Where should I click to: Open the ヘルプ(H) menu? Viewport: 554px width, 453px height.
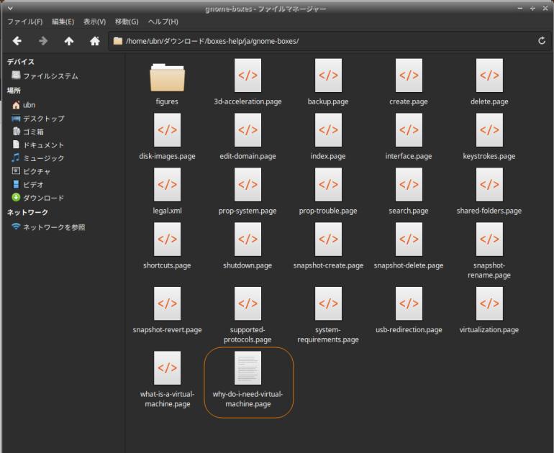163,22
